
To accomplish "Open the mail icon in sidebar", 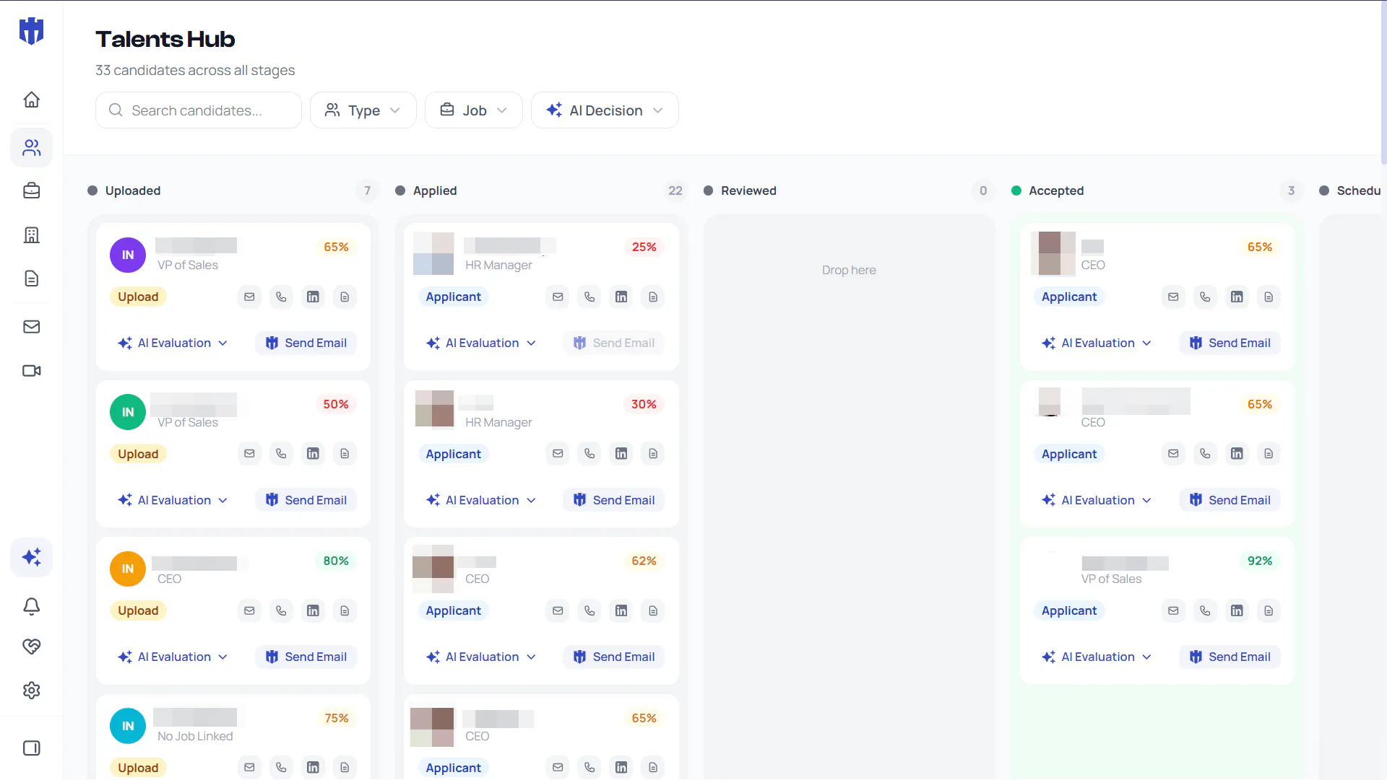I will 31,327.
